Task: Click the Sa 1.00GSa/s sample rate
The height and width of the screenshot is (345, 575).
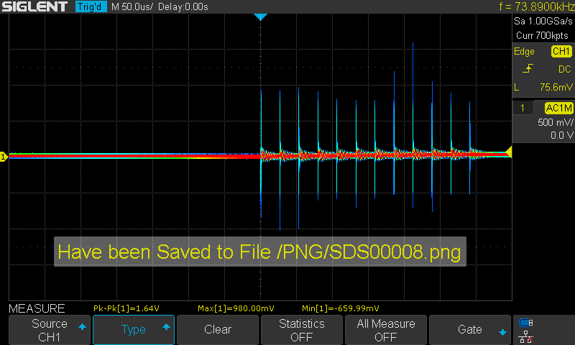Action: coord(543,22)
